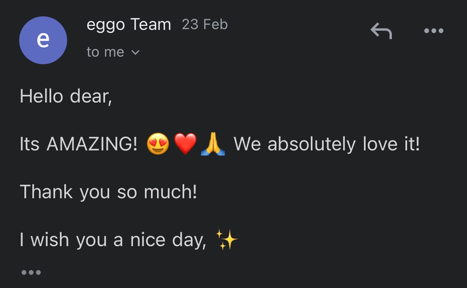Click the word 'Its' starting the second line
467x288 pixels.
click(x=30, y=144)
